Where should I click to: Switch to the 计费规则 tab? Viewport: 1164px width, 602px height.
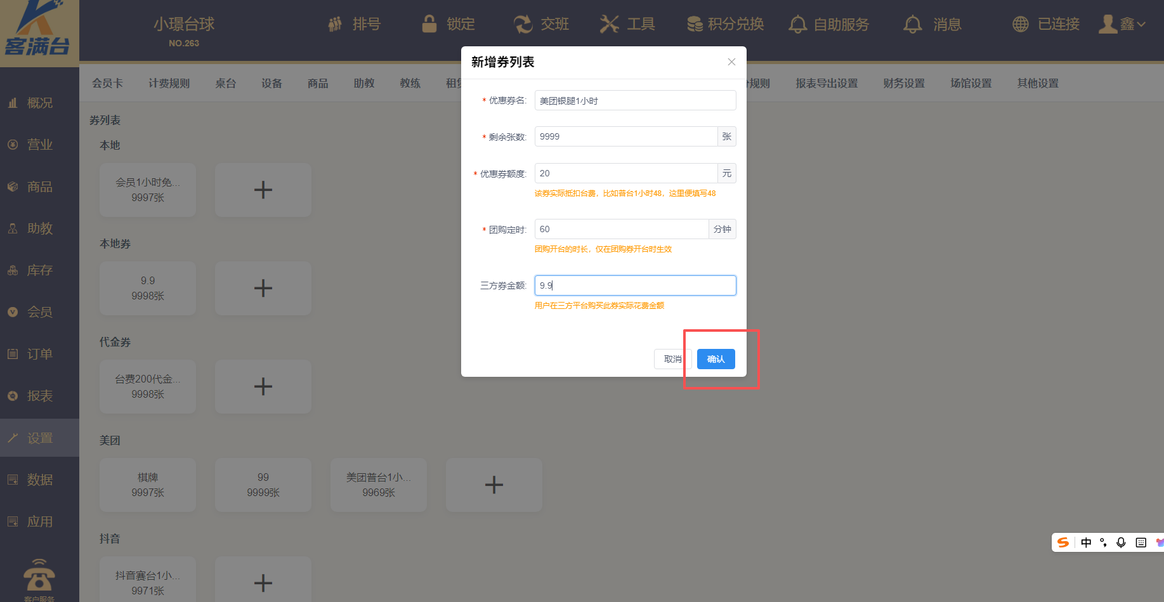[169, 83]
